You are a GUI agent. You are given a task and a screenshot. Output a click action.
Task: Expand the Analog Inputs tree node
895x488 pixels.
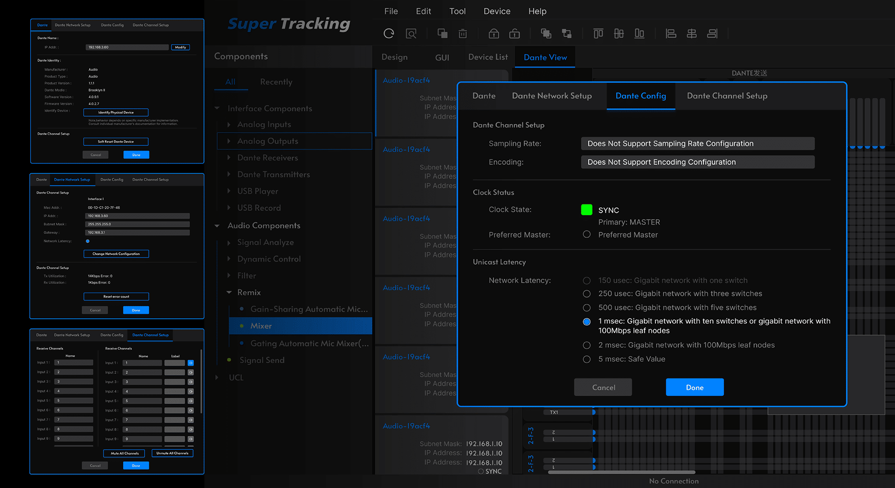(229, 125)
